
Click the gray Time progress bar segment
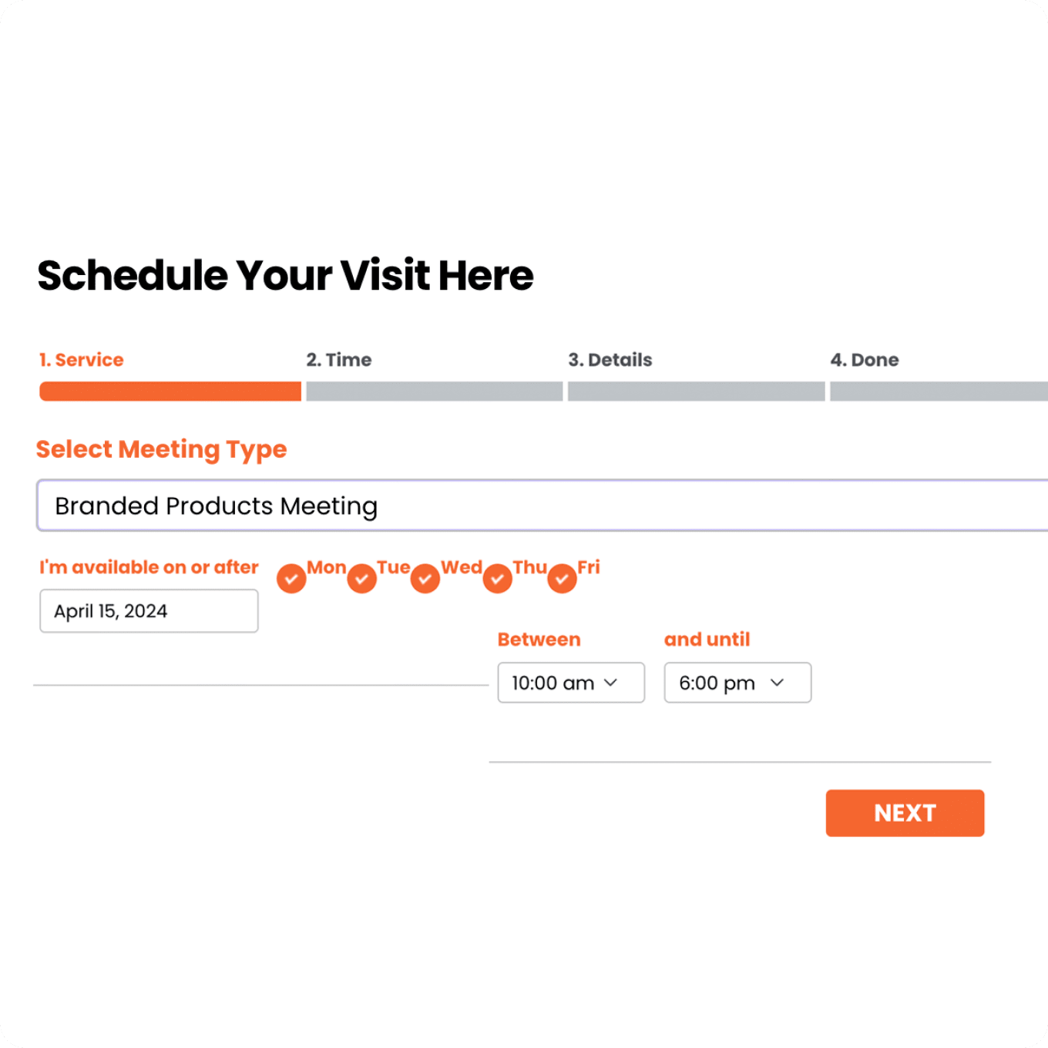[434, 391]
